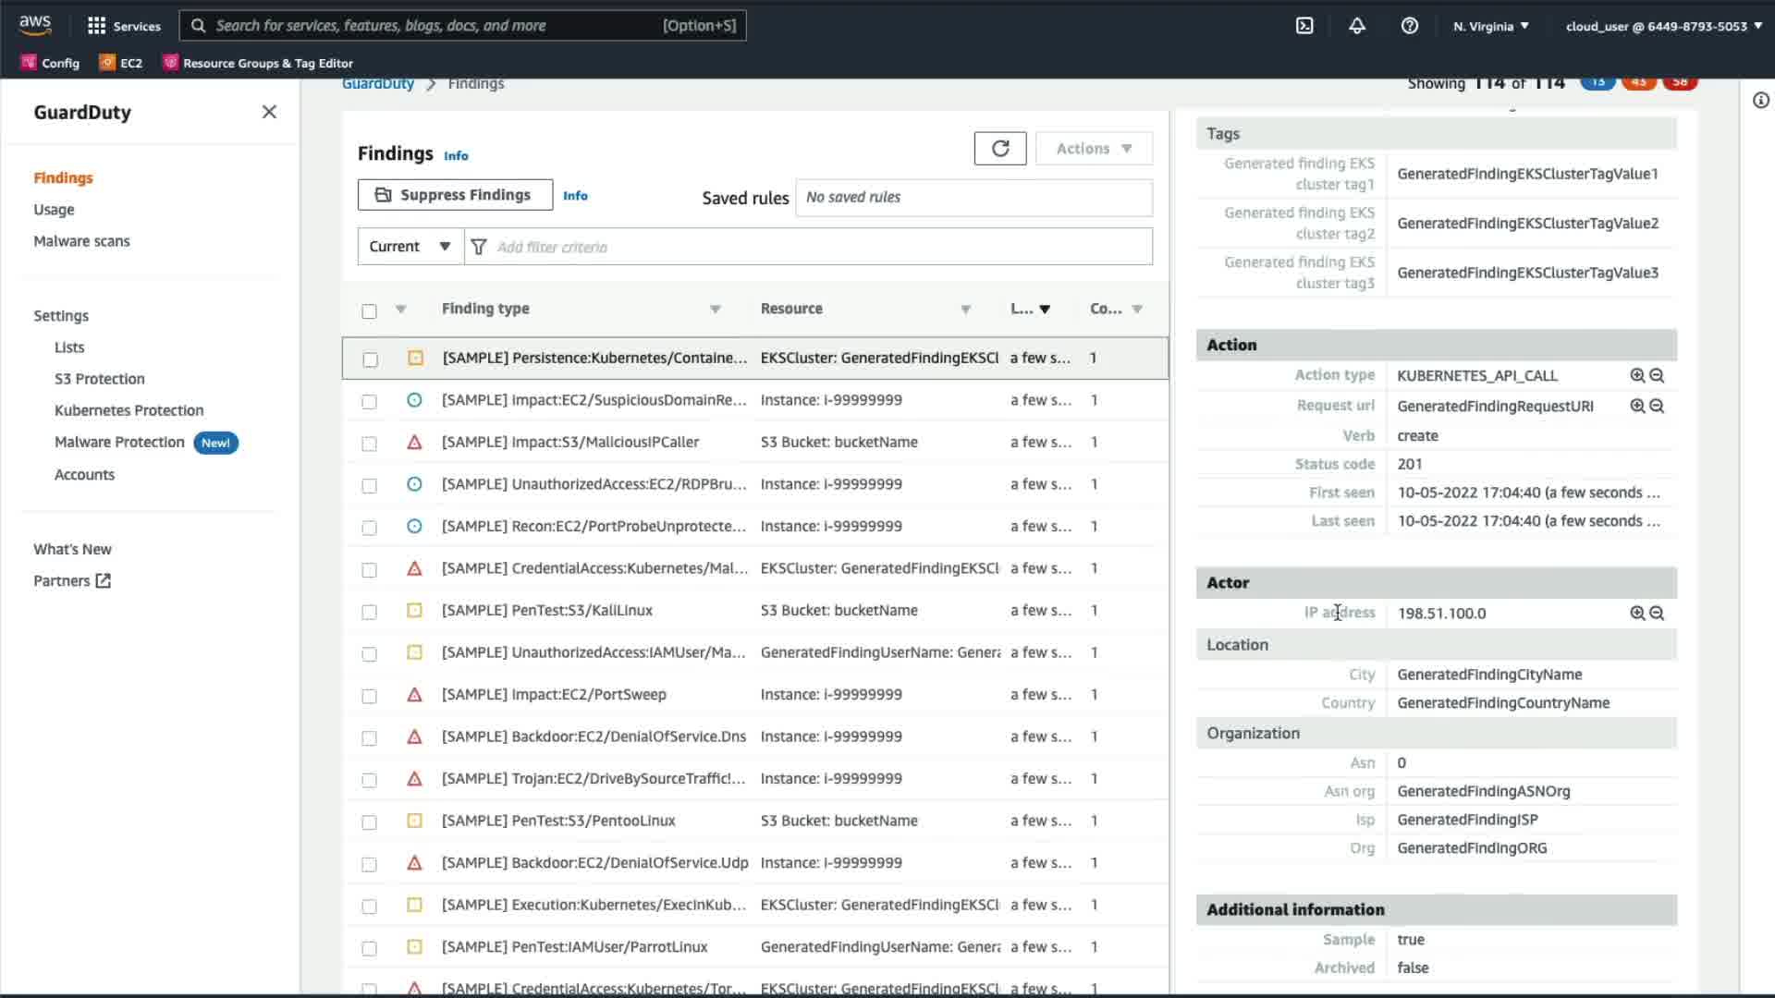The image size is (1775, 998).
Task: Open the Actions dropdown menu
Action: pyautogui.click(x=1094, y=149)
